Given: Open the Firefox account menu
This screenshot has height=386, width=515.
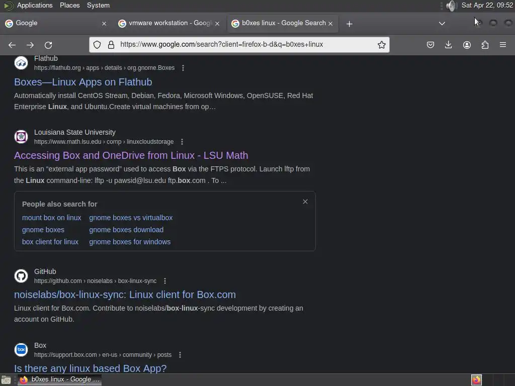Looking at the screenshot, I should pyautogui.click(x=467, y=45).
